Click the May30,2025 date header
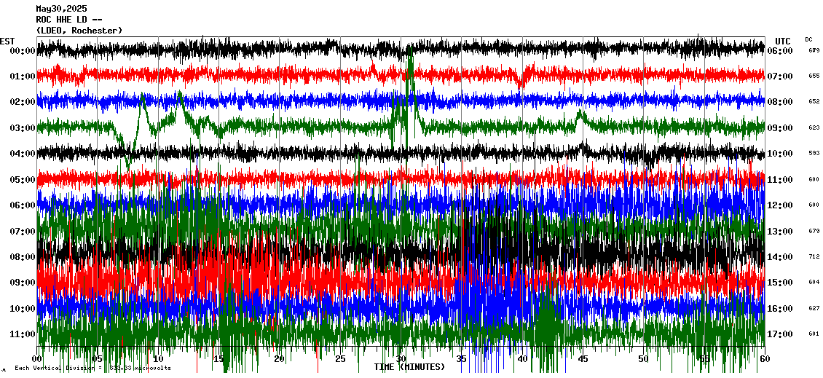 coord(61,9)
